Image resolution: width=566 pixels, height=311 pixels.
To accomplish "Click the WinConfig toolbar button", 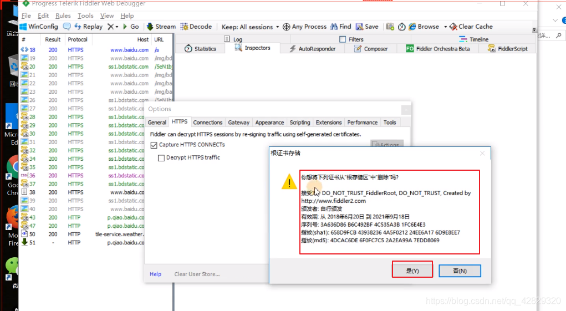I will click(x=39, y=27).
